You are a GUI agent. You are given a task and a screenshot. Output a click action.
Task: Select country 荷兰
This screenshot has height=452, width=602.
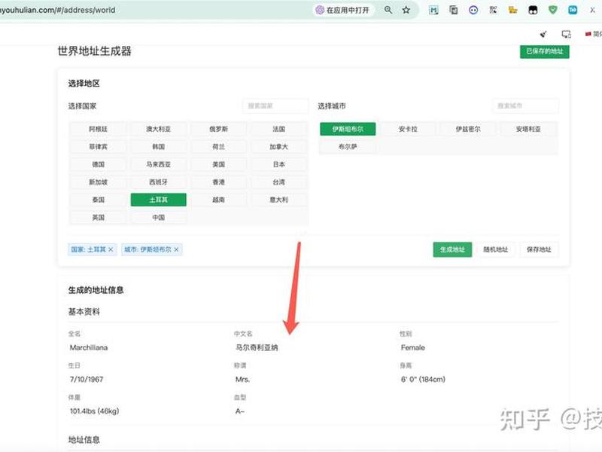coord(218,147)
